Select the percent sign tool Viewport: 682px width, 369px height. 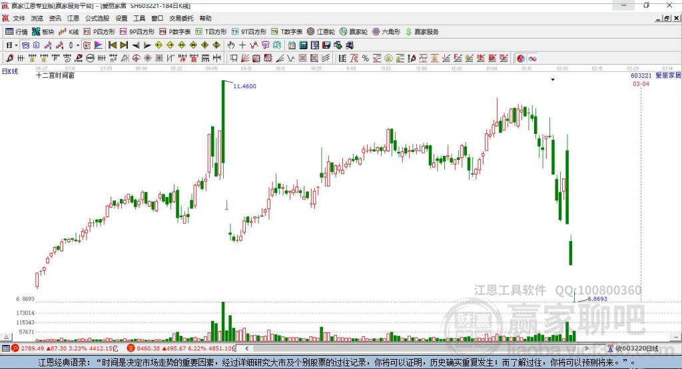(366, 58)
